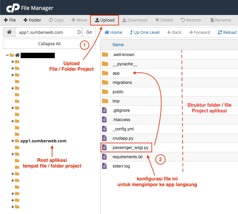Click the Move toolbar button
Screen dimensions: 238x214
point(79,20)
